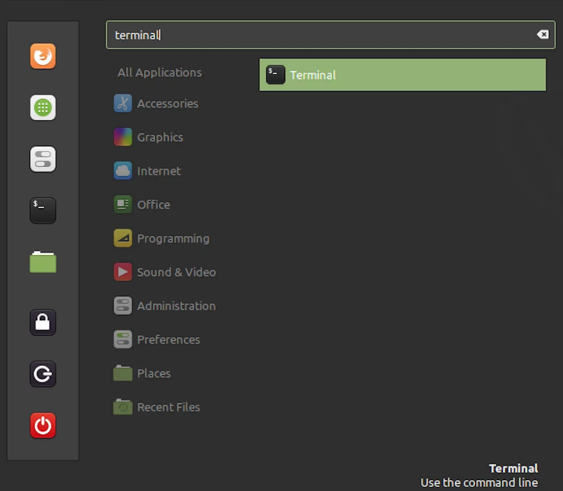Launch Firefox from the favorites sidebar

(x=43, y=56)
